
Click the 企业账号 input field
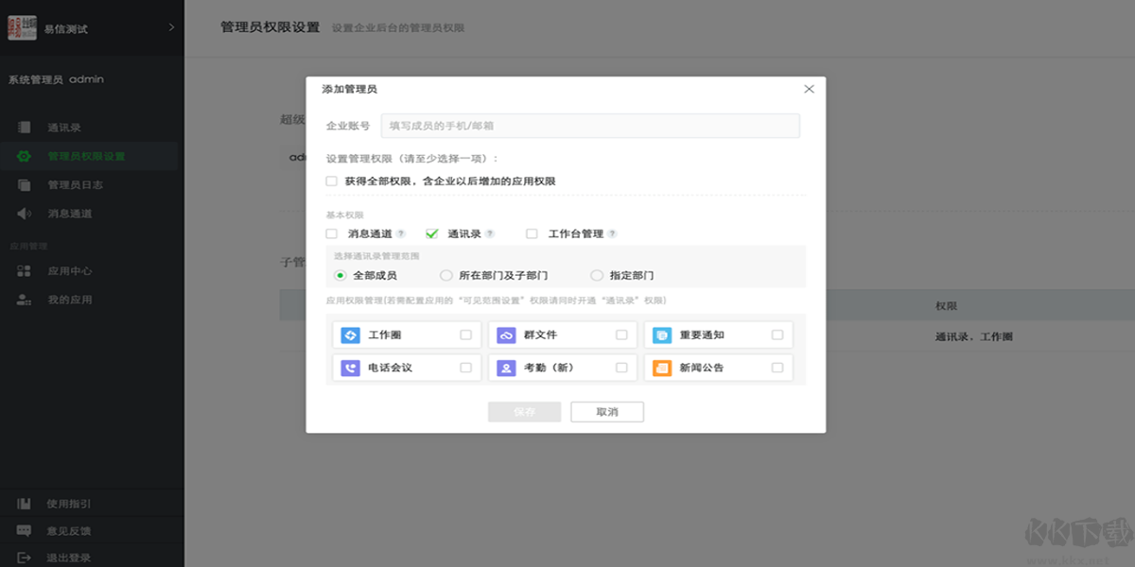pos(589,125)
